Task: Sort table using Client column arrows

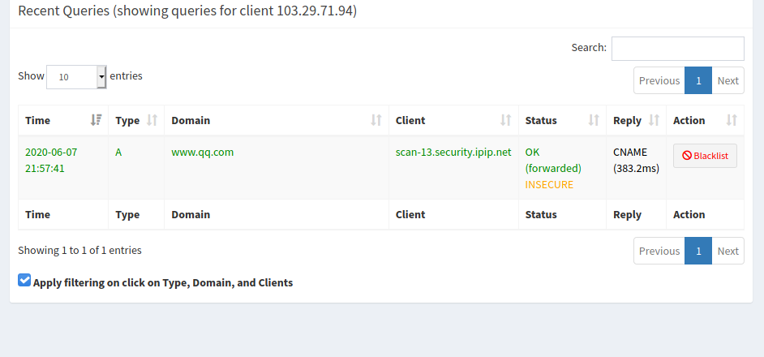Action: [x=505, y=120]
